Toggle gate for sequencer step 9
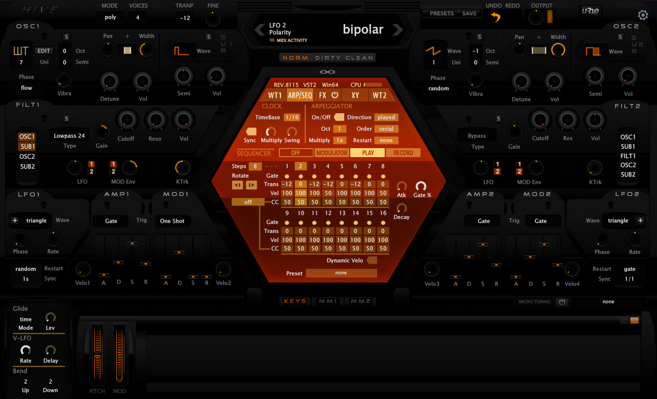Screen dimensions: 657x399 tap(287, 222)
